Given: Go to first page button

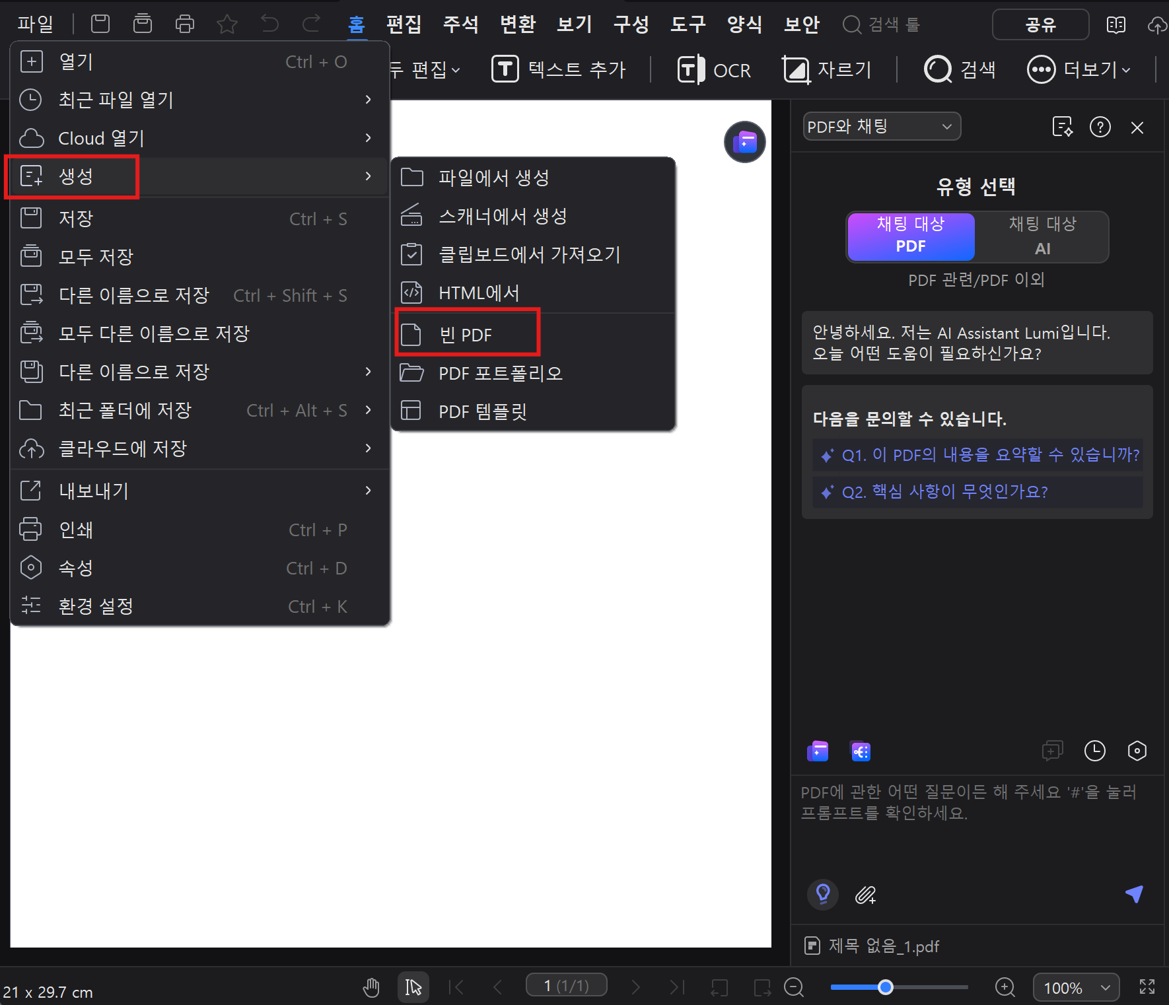Looking at the screenshot, I should point(456,987).
